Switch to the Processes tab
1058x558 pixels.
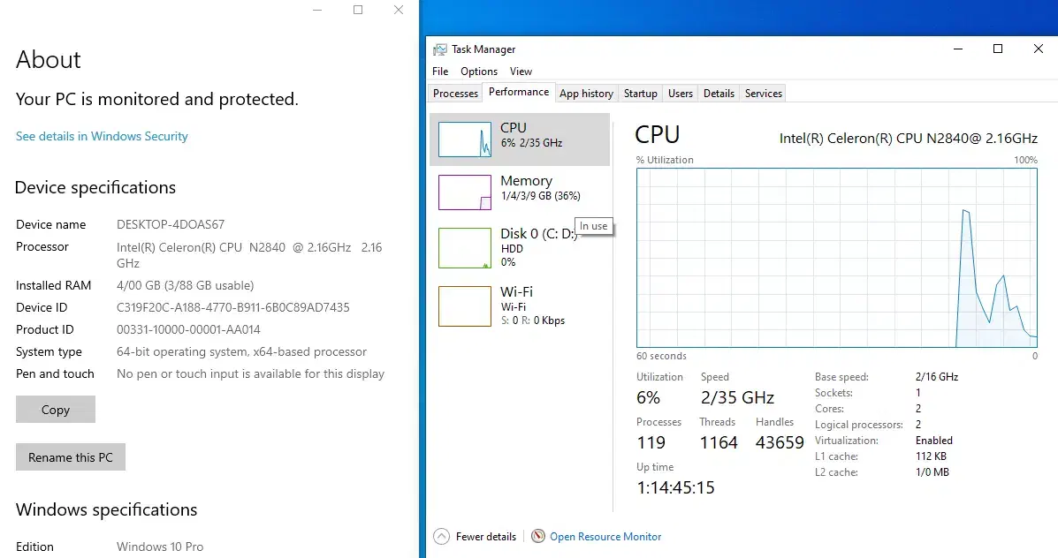455,94
